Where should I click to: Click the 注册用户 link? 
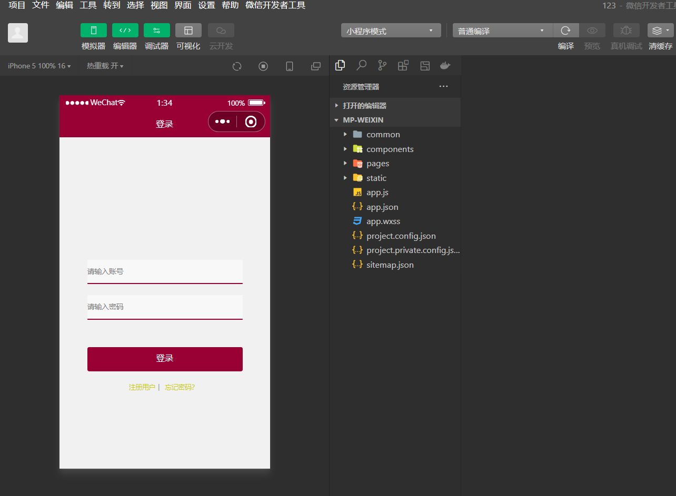point(142,387)
